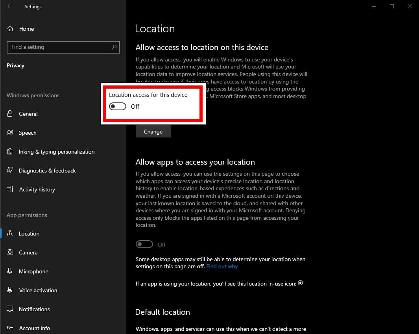The height and width of the screenshot is (334, 419).
Task: Go back using the back arrow
Action: [x=10, y=6]
